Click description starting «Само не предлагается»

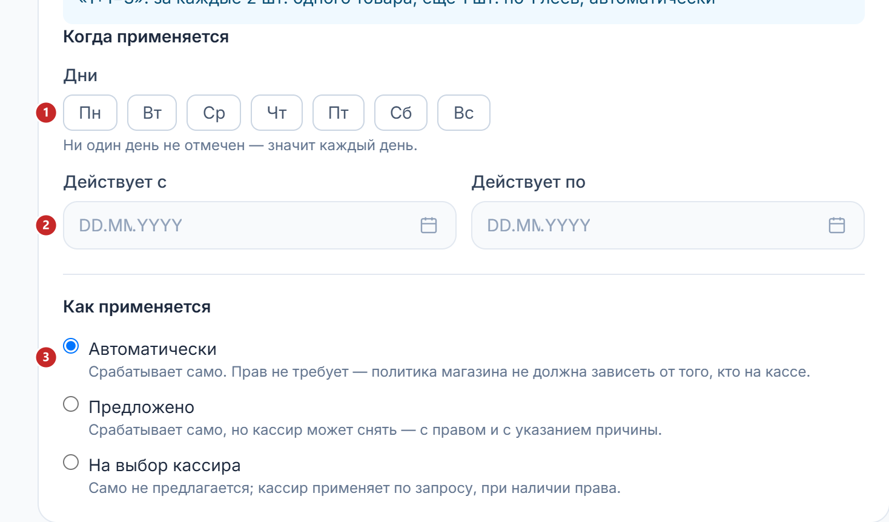click(354, 488)
